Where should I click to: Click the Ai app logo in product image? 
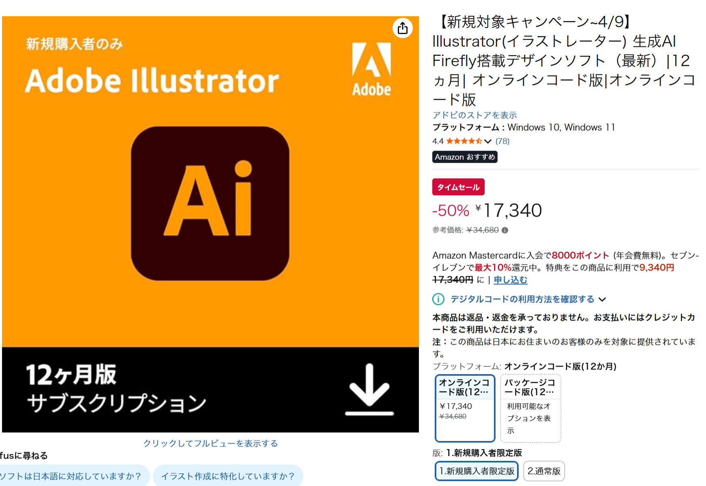(x=210, y=203)
